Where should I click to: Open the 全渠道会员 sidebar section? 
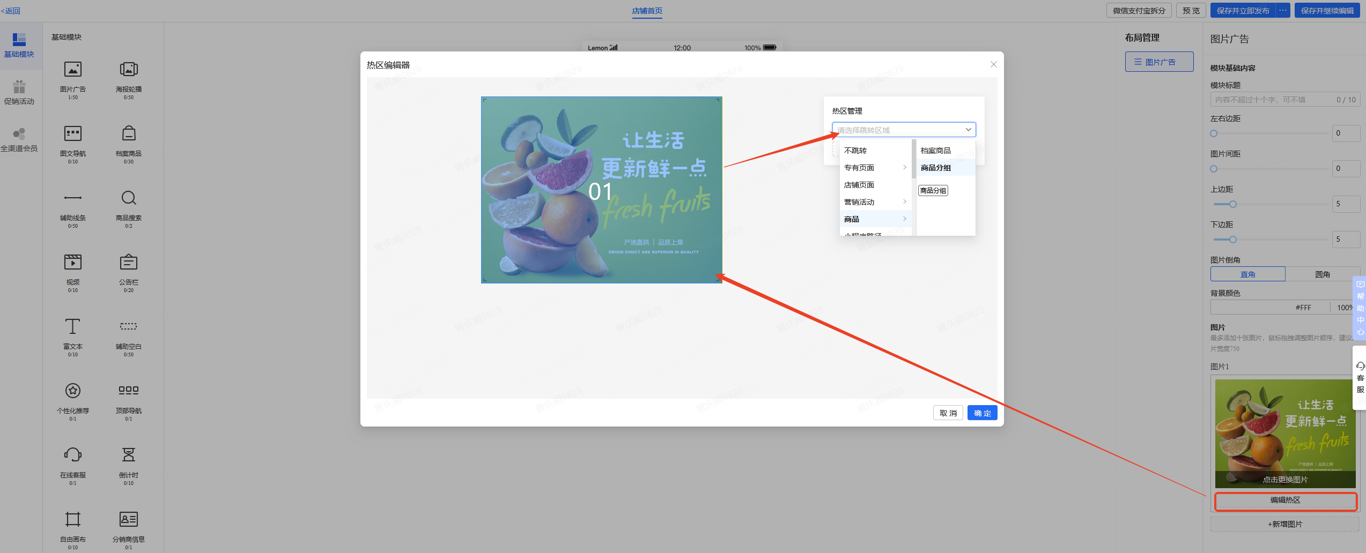tap(19, 140)
